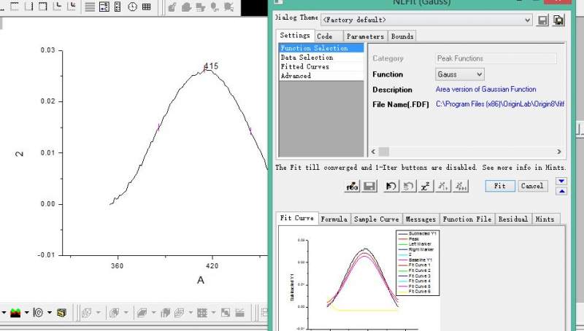The height and width of the screenshot is (331, 584).
Task: Click the Fit button
Action: tap(500, 186)
